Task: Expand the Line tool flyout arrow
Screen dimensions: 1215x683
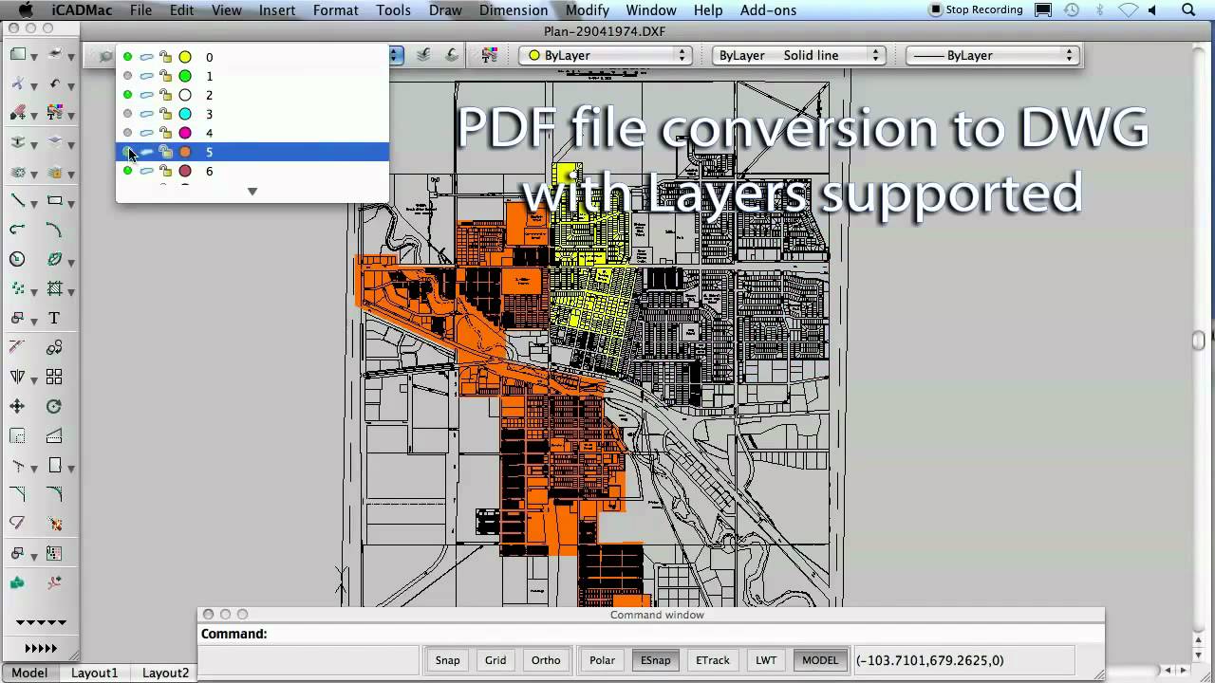Action: [34, 203]
